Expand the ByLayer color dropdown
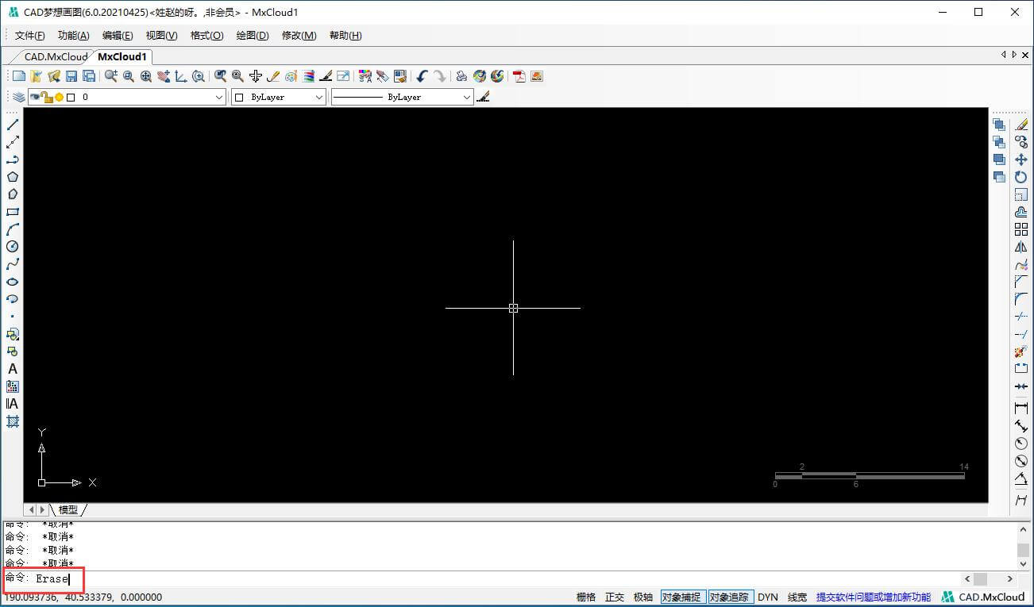 point(318,96)
